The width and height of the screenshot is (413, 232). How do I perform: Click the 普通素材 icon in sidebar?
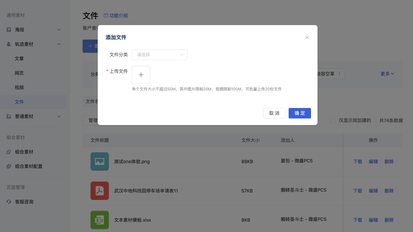9,116
